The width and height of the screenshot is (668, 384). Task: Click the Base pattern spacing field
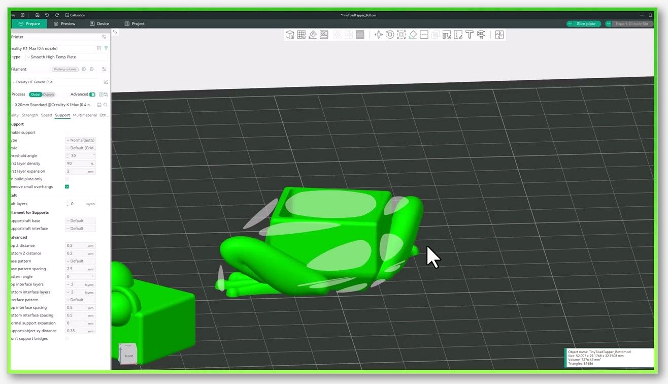80,269
